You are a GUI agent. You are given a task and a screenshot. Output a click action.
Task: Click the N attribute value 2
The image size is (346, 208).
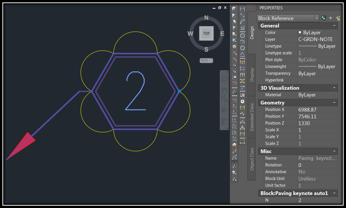[x=300, y=200]
